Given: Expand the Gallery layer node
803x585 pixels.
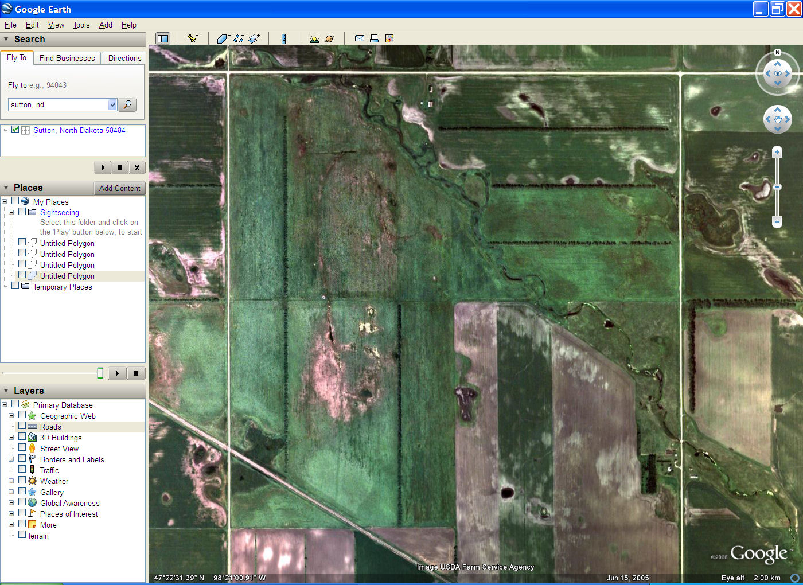Looking at the screenshot, I should point(11,492).
